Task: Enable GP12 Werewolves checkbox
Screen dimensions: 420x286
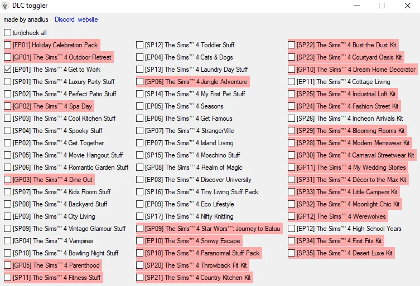Action: [291, 216]
